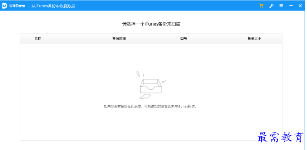Click the 型号 column header

point(183,38)
